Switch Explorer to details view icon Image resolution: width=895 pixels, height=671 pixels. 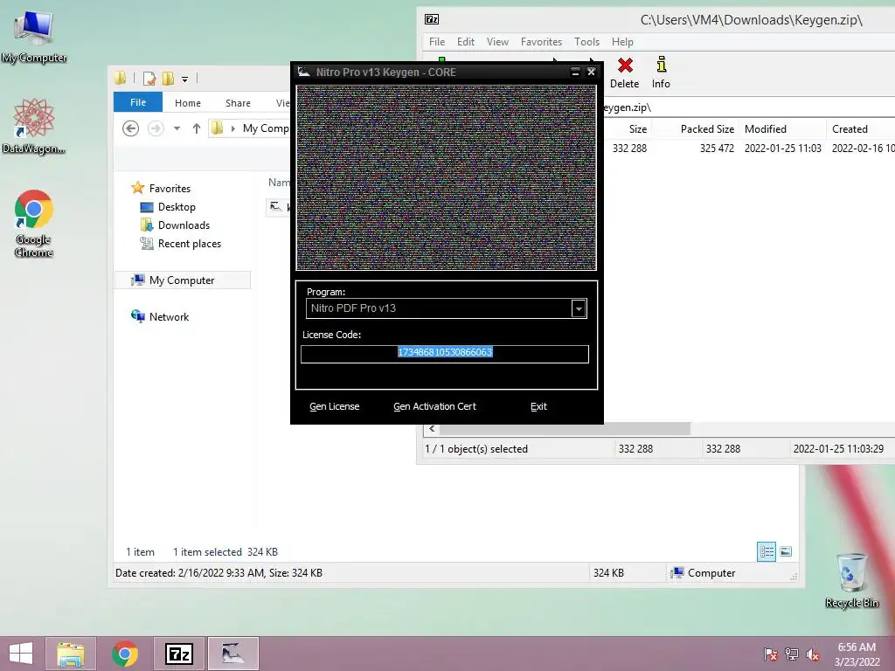[766, 551]
